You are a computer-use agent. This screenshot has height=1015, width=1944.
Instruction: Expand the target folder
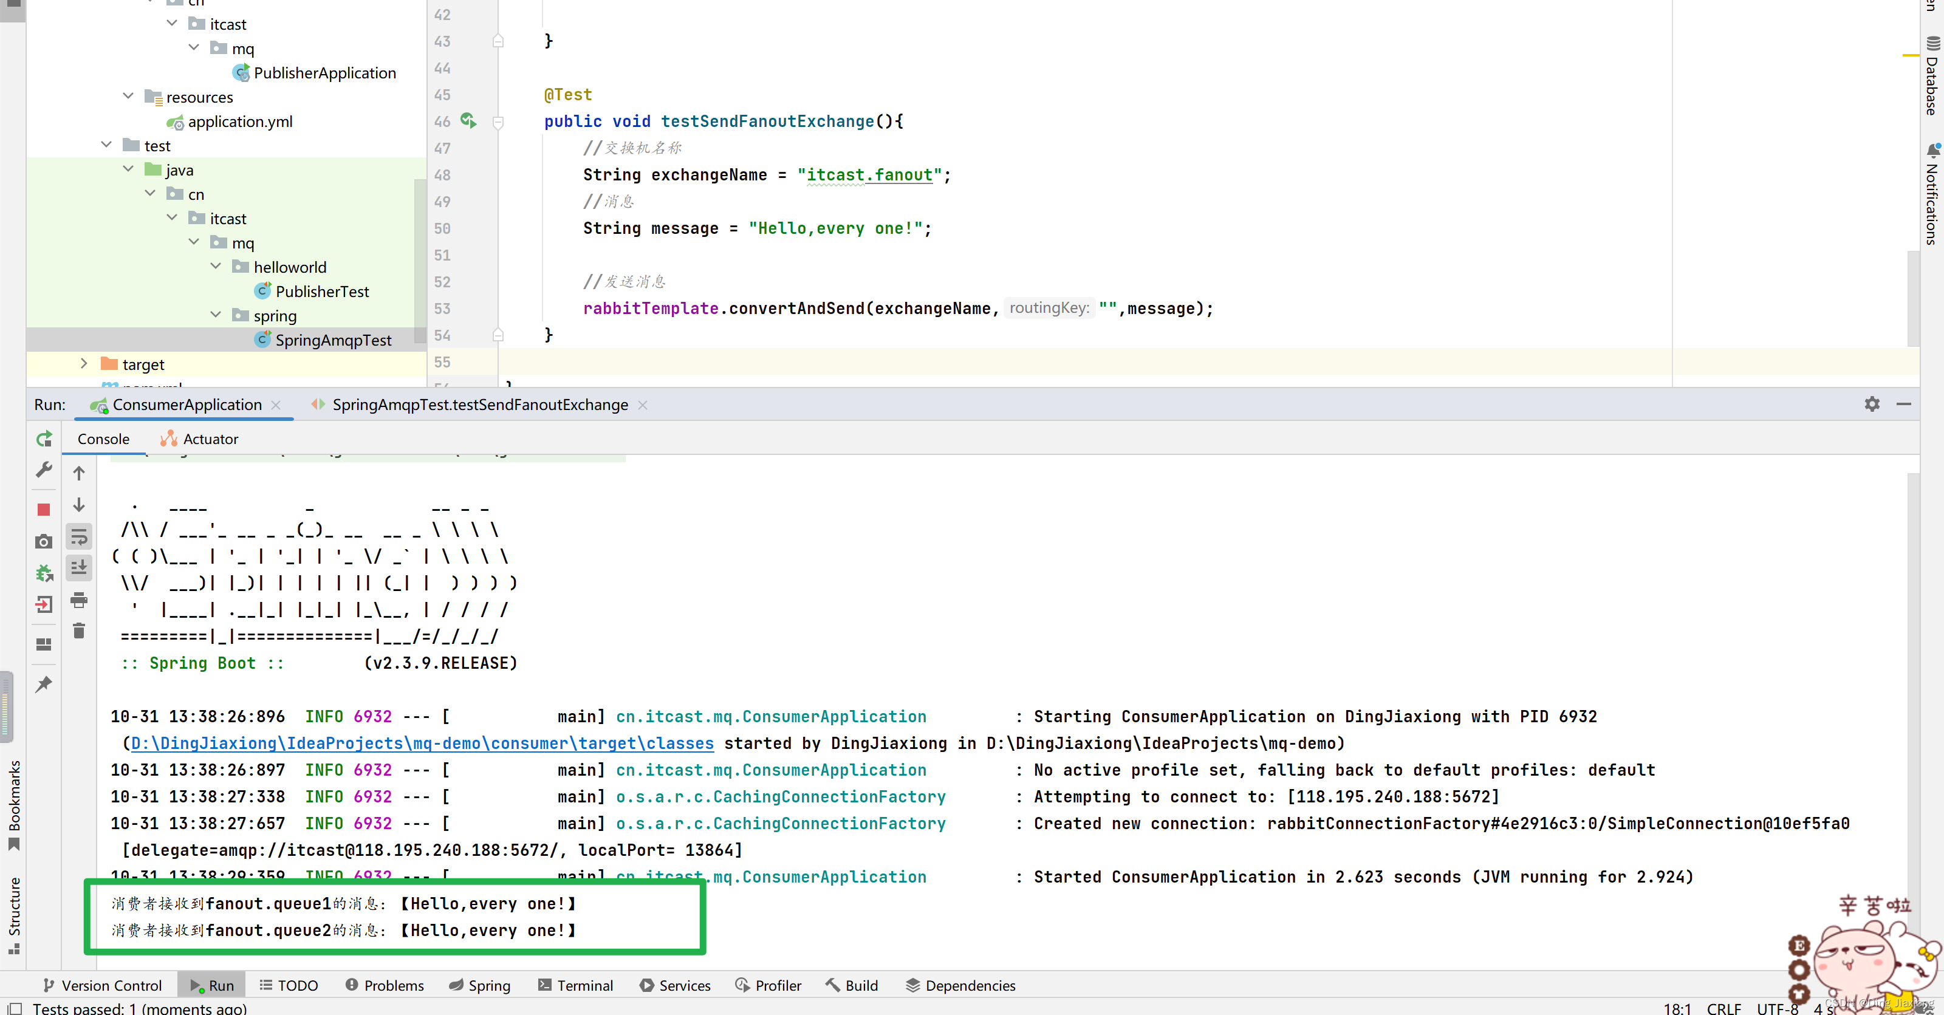(84, 364)
